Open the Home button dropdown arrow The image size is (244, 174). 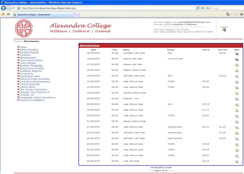pyautogui.click(x=232, y=14)
